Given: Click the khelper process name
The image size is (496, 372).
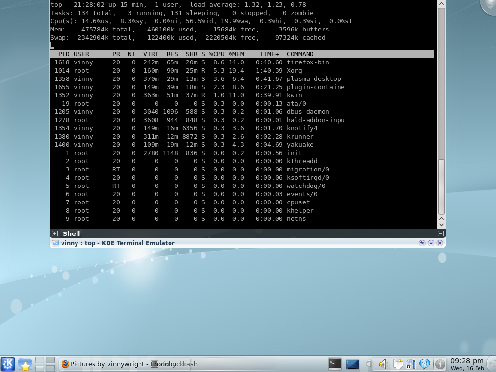Looking at the screenshot, I should pos(300,210).
